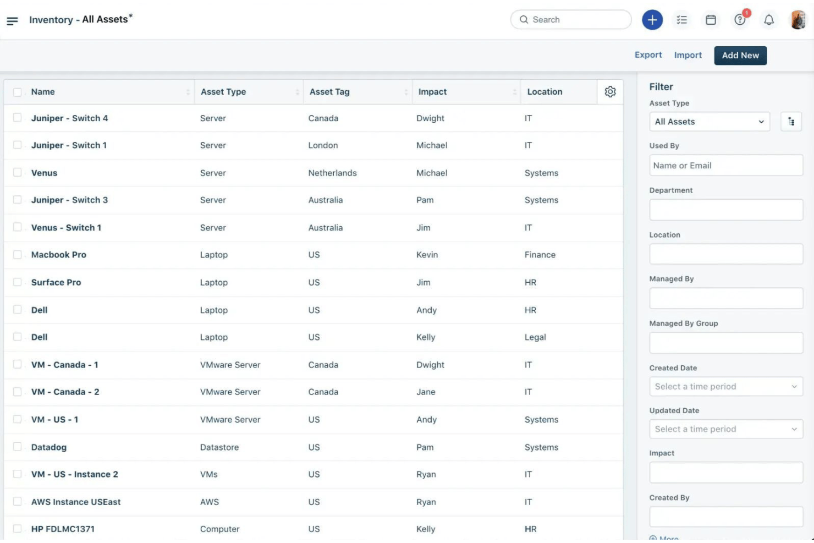Open the Venus - Switch 1 asset
This screenshot has width=814, height=543.
coord(66,228)
